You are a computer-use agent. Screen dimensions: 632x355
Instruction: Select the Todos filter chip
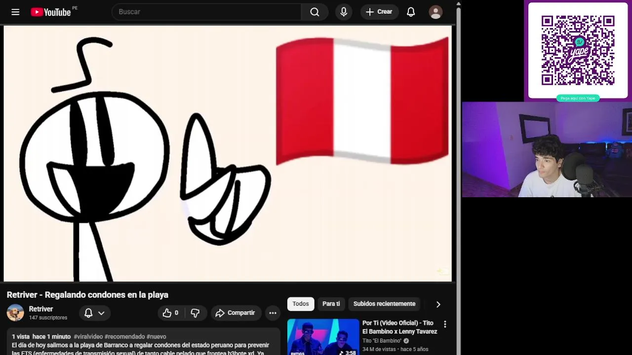click(301, 304)
